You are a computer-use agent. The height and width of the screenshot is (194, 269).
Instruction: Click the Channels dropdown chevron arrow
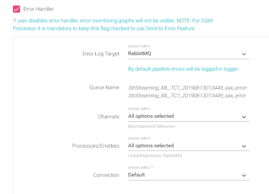click(x=244, y=117)
